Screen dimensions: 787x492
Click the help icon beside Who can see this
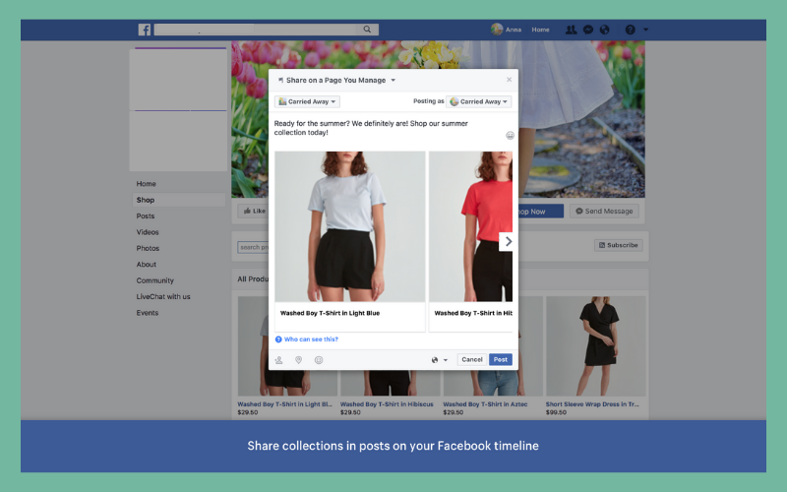[278, 339]
